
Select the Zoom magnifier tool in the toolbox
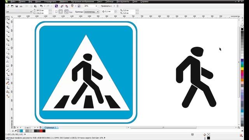(8, 31)
